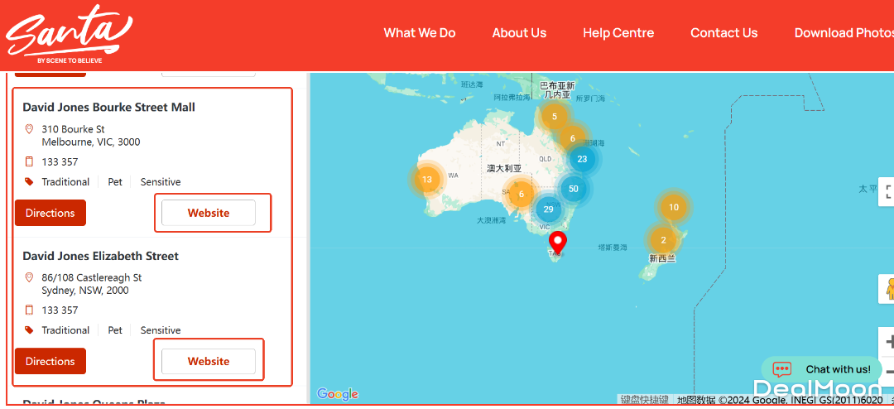
Task: Click the 5 cluster marker at the map's top
Action: (554, 117)
